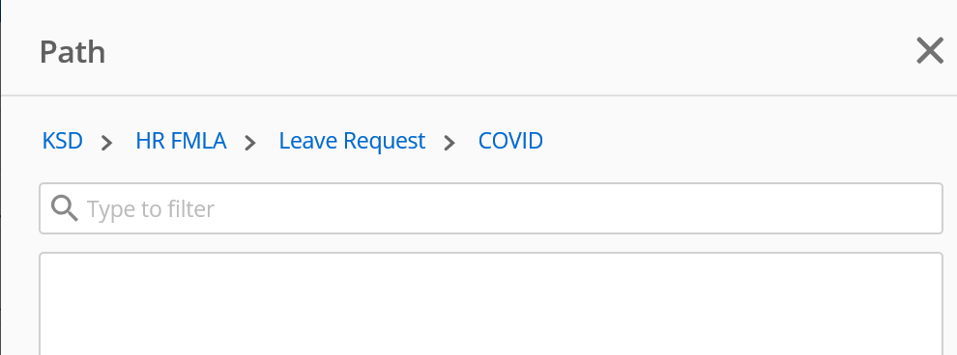Place cursor in filter box placeholder text

tap(150, 209)
